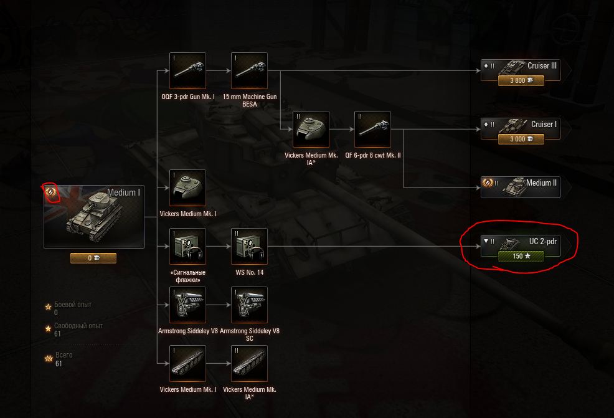Click the elite badge on Medium I

[x=51, y=192]
